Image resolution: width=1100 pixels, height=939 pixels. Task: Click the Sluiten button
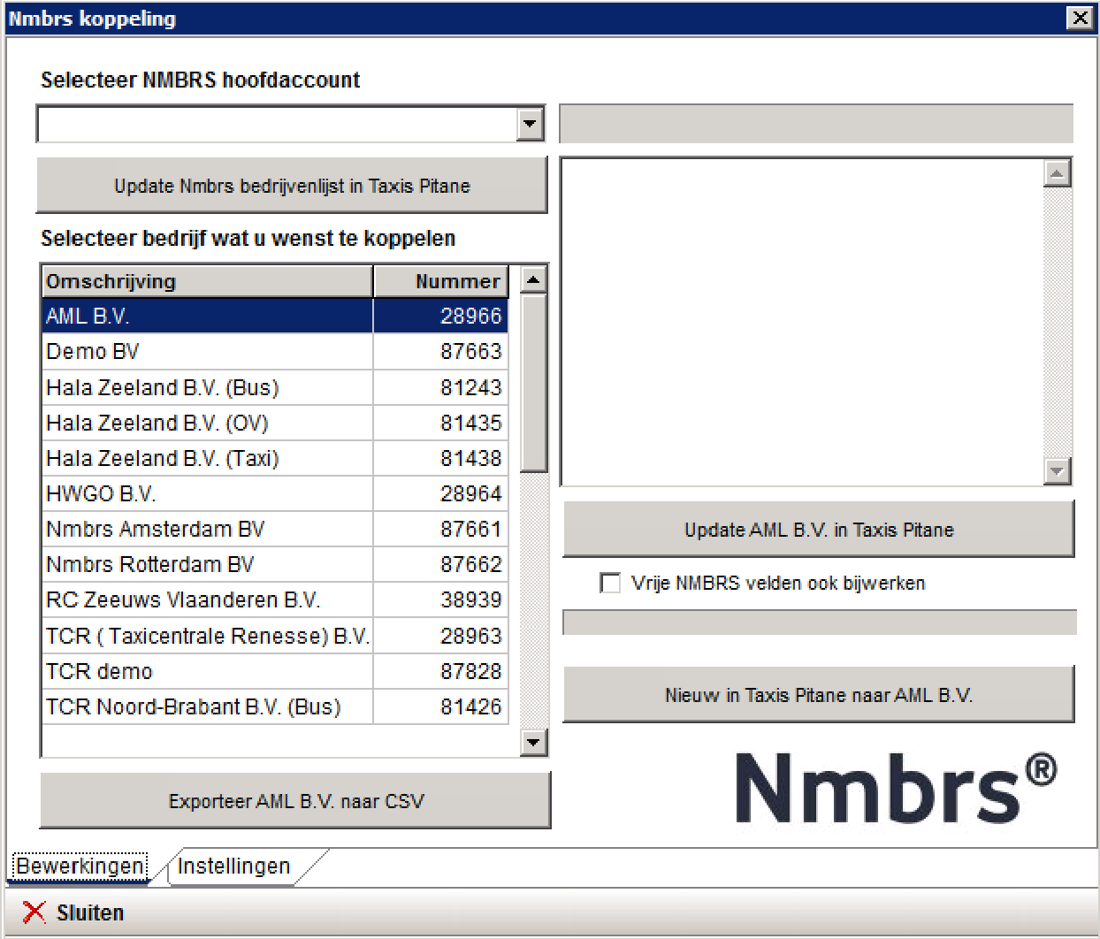[73, 912]
